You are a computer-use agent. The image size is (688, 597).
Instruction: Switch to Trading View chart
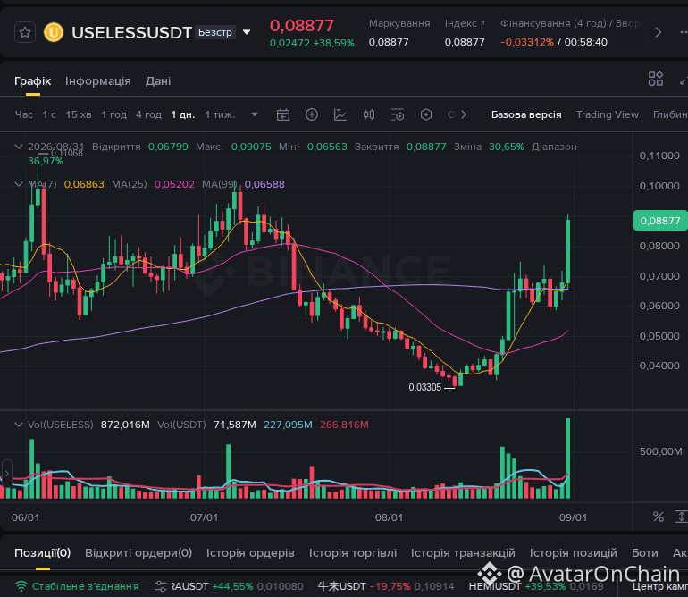tap(608, 114)
